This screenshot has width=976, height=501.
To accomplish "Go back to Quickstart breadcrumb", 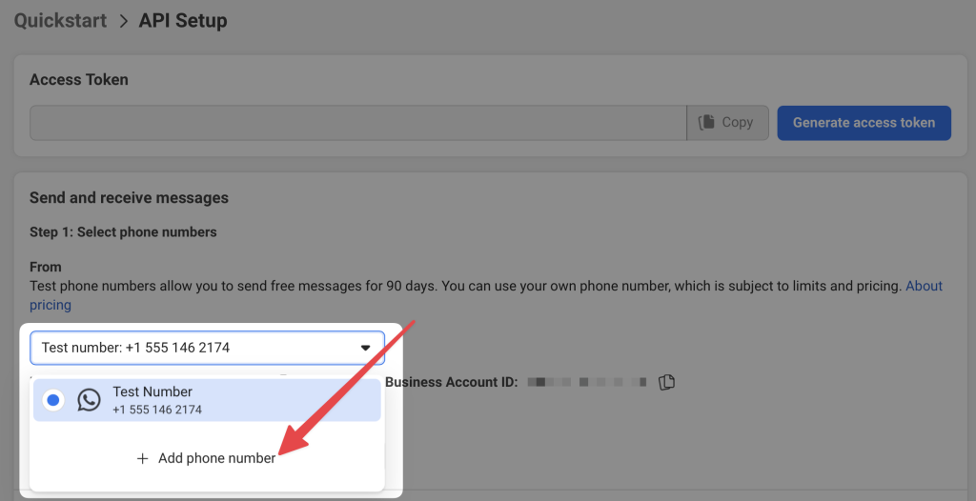I will click(60, 21).
